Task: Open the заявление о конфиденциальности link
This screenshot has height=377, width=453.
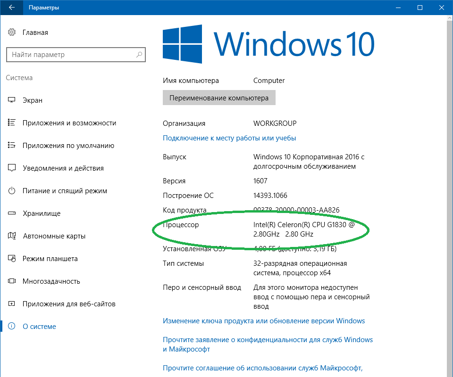Action: [x=268, y=344]
